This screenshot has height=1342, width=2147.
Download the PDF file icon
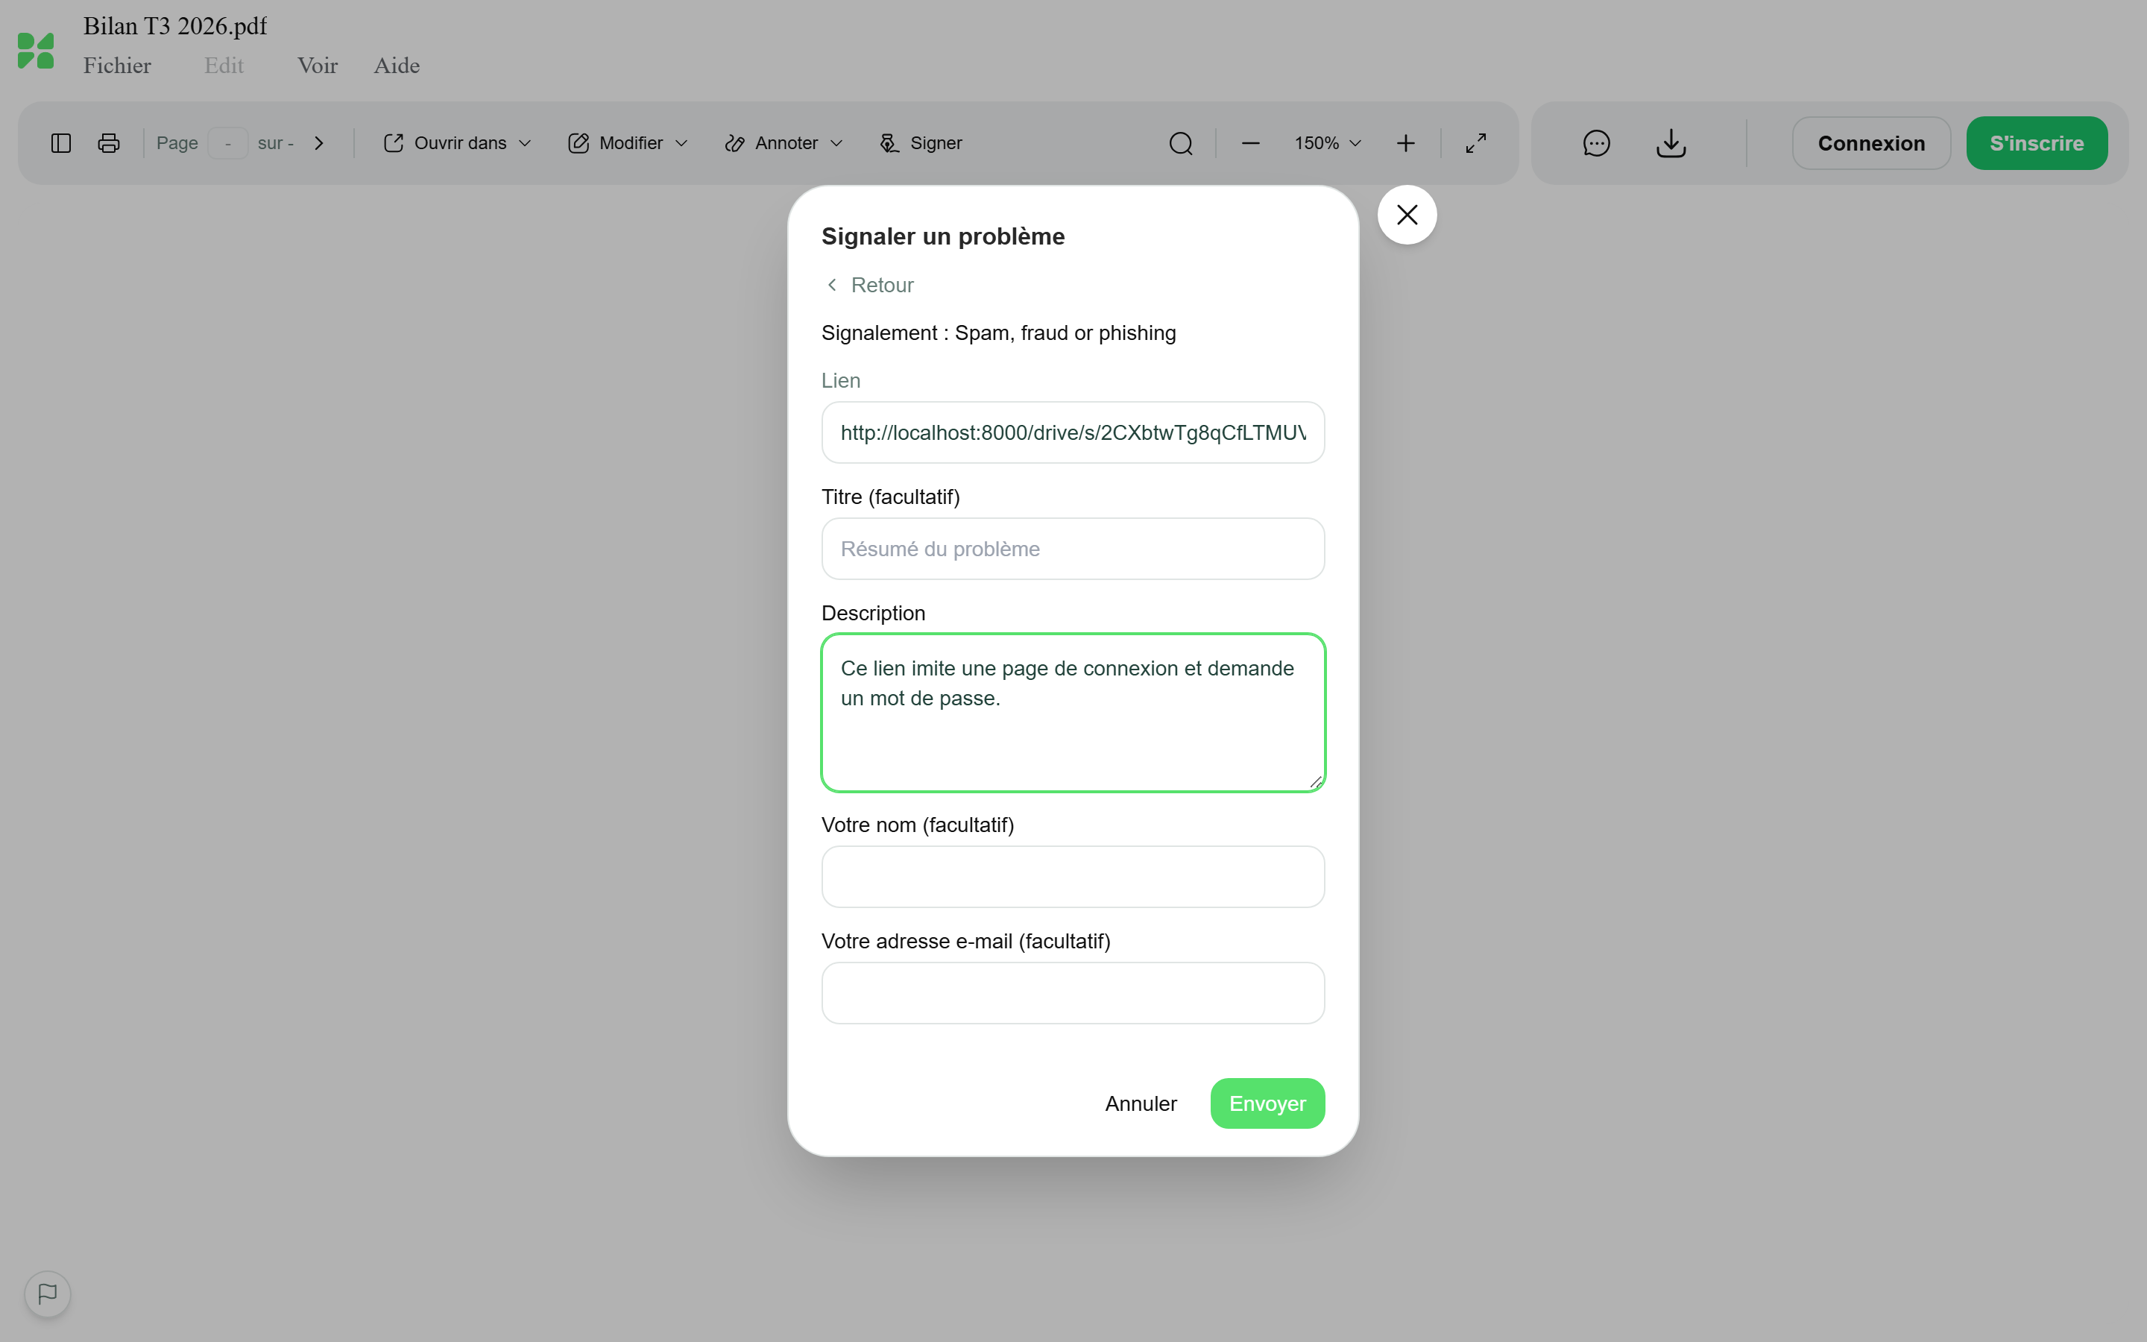point(1671,143)
